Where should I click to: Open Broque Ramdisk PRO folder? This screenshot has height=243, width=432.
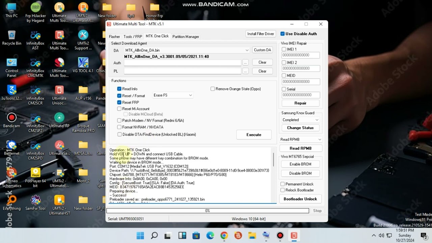pos(83,123)
